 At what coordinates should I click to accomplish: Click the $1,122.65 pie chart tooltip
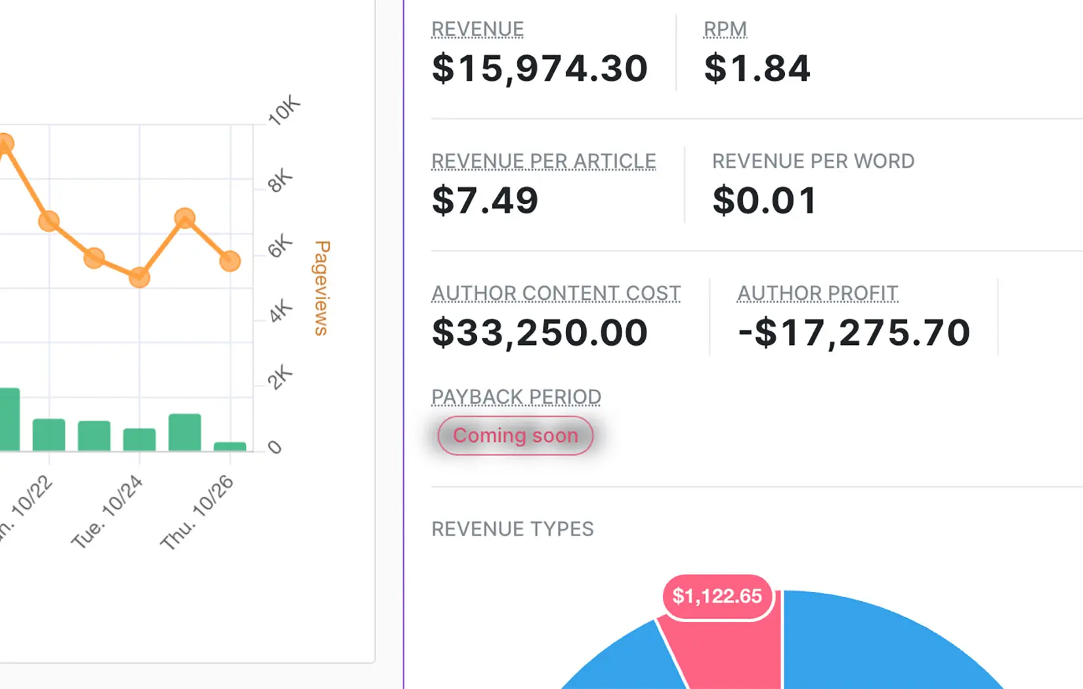717,596
